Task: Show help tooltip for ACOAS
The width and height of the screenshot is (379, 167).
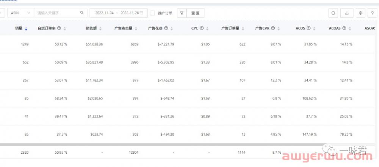Action: pos(344,28)
